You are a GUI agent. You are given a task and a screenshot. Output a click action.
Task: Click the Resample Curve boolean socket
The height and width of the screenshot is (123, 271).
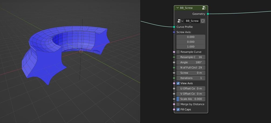(x=174, y=52)
